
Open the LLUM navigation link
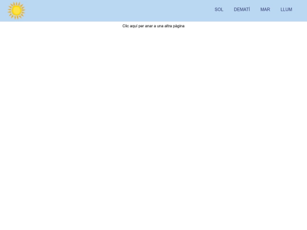coord(286,10)
